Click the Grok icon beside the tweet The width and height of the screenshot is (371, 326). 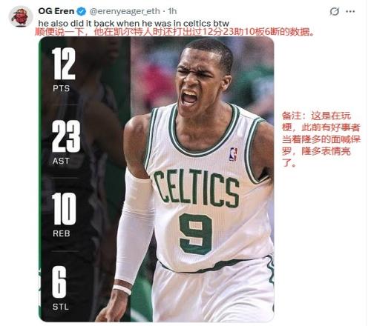pos(335,11)
